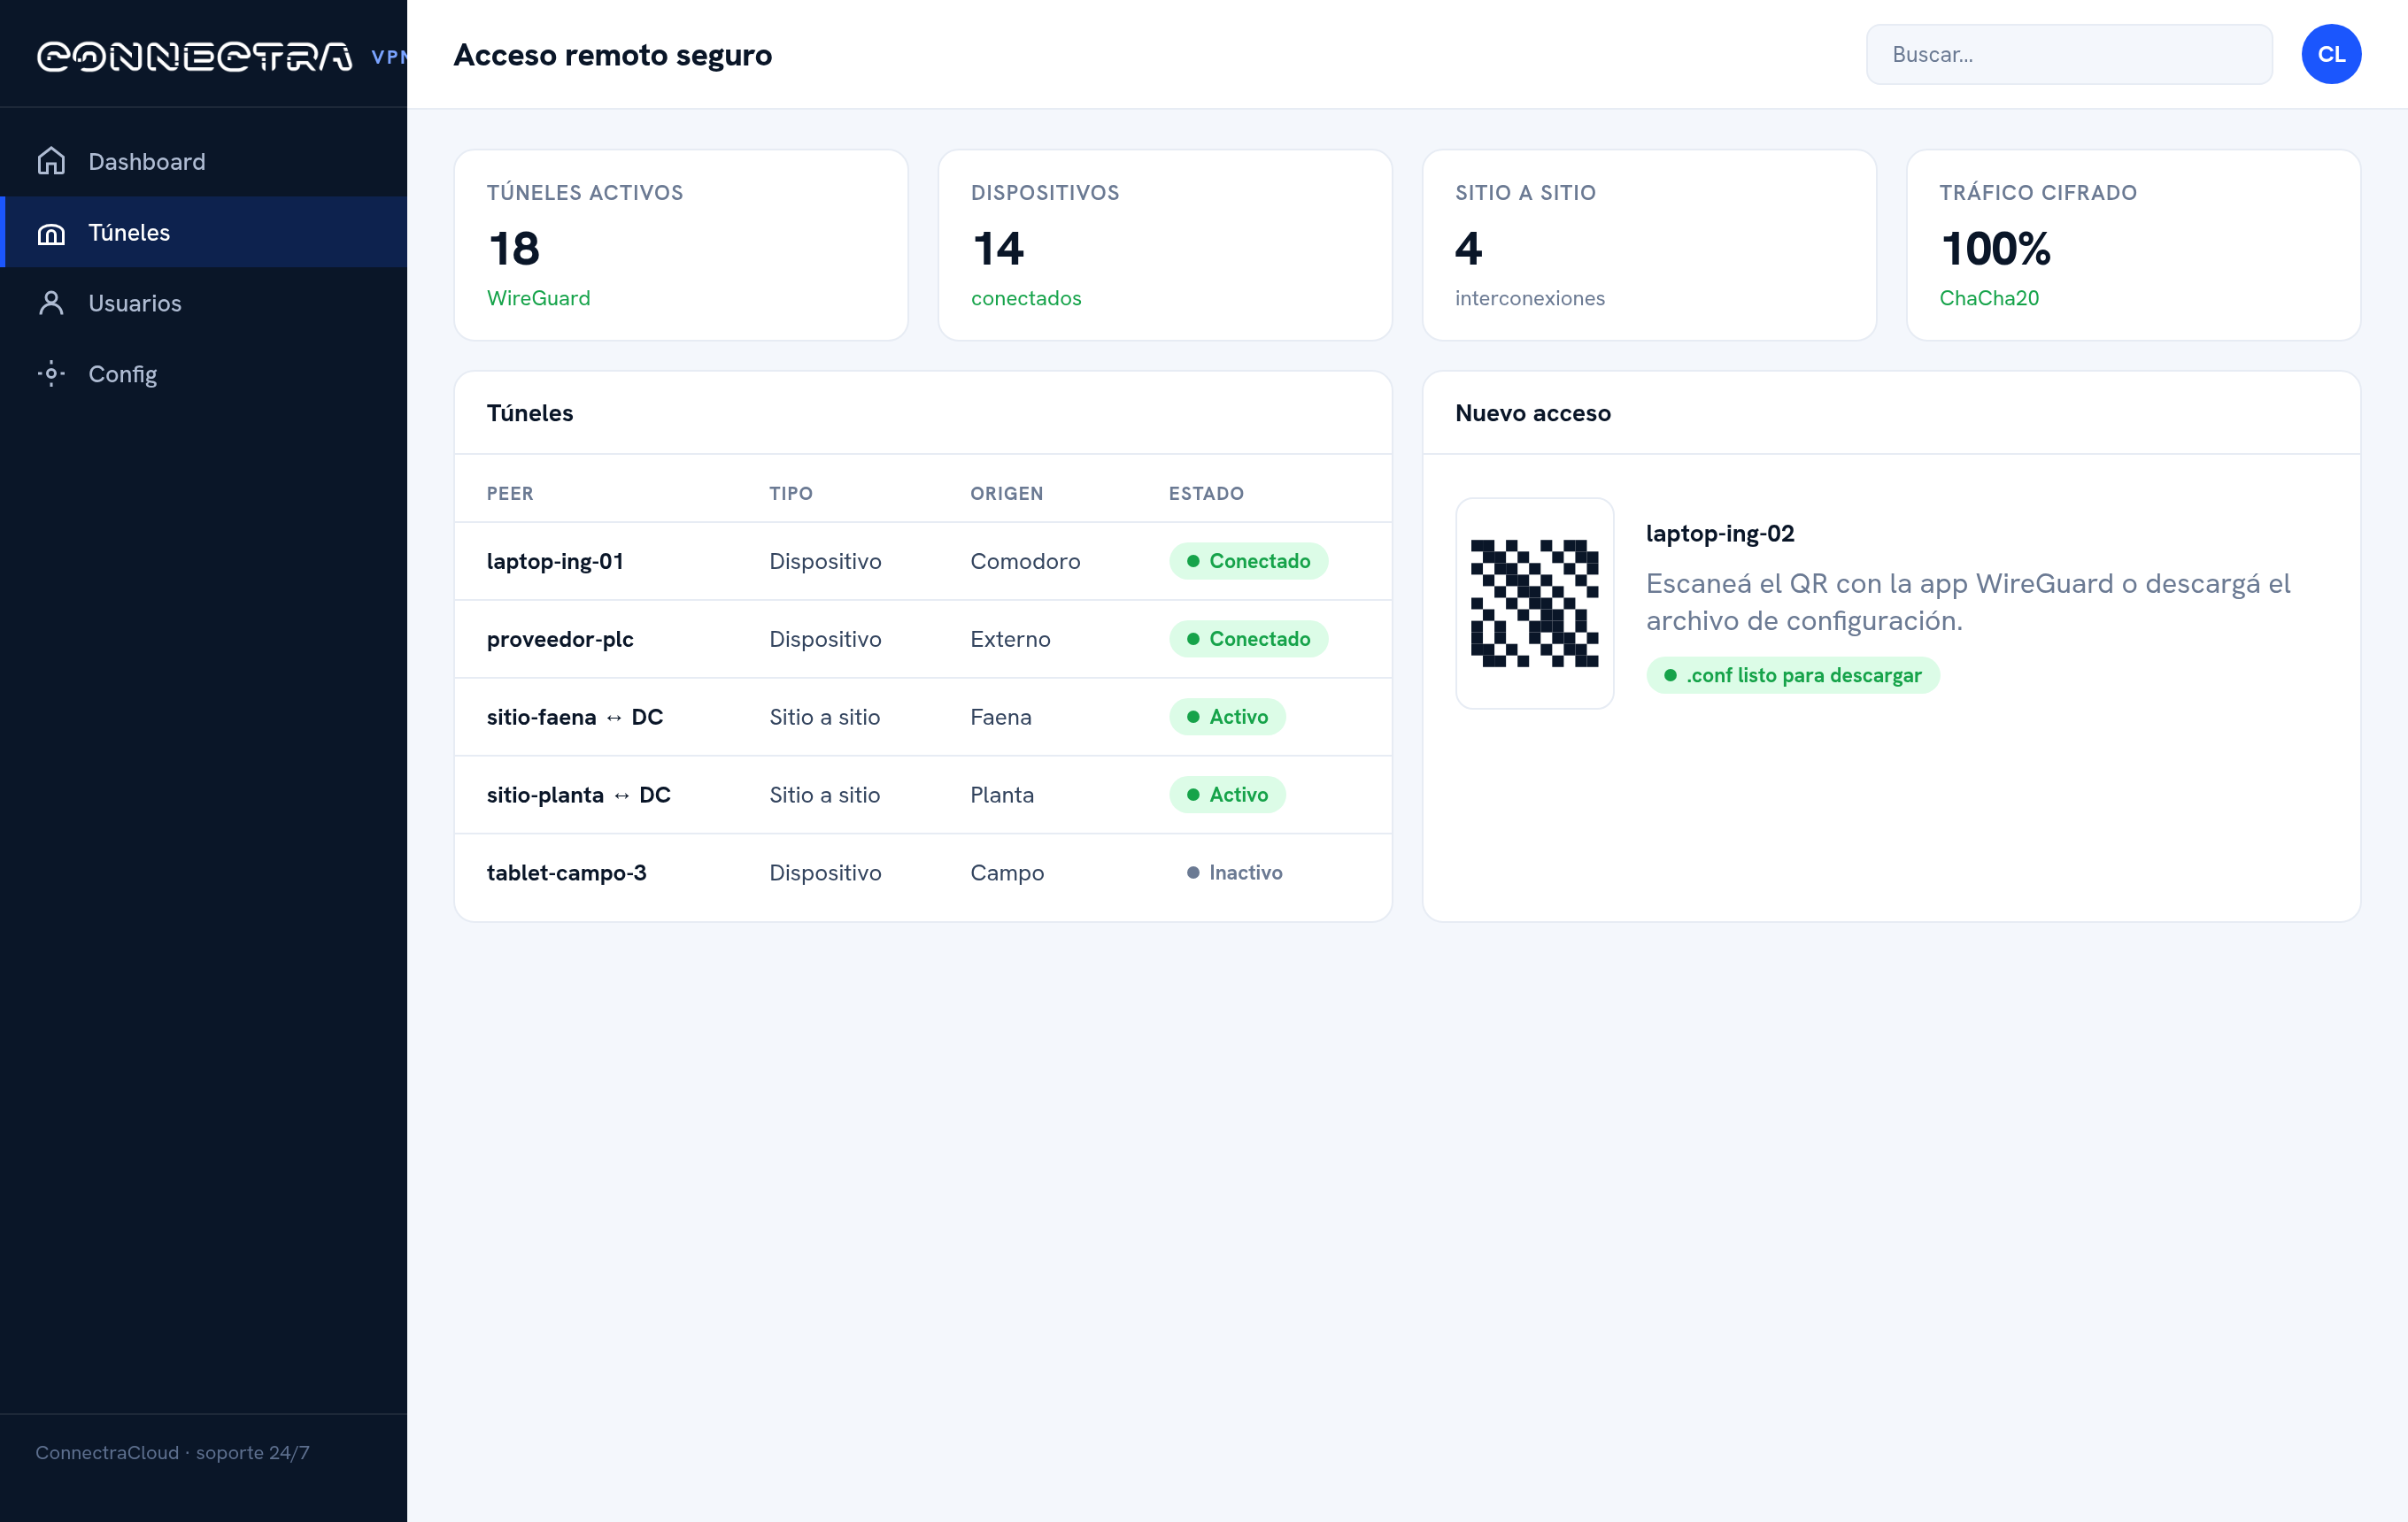Click the Config gear icon
The image size is (2408, 1522).
coord(51,373)
